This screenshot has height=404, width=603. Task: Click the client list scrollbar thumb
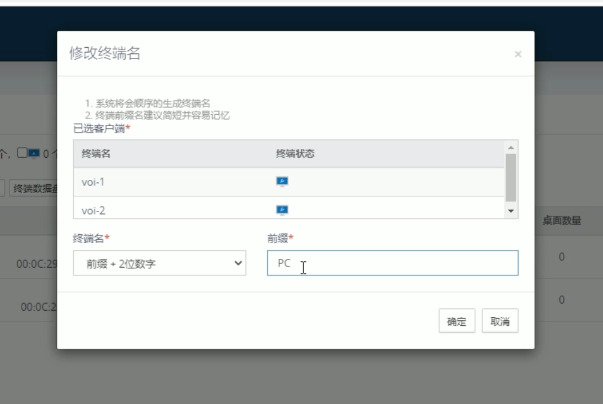(511, 177)
